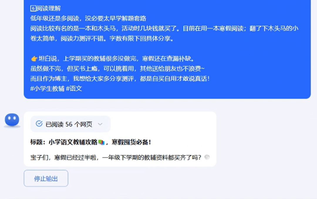317x199 pixels.
Task: Click the boxed number 6 before 阅读理解
Action: click(x=33, y=8)
